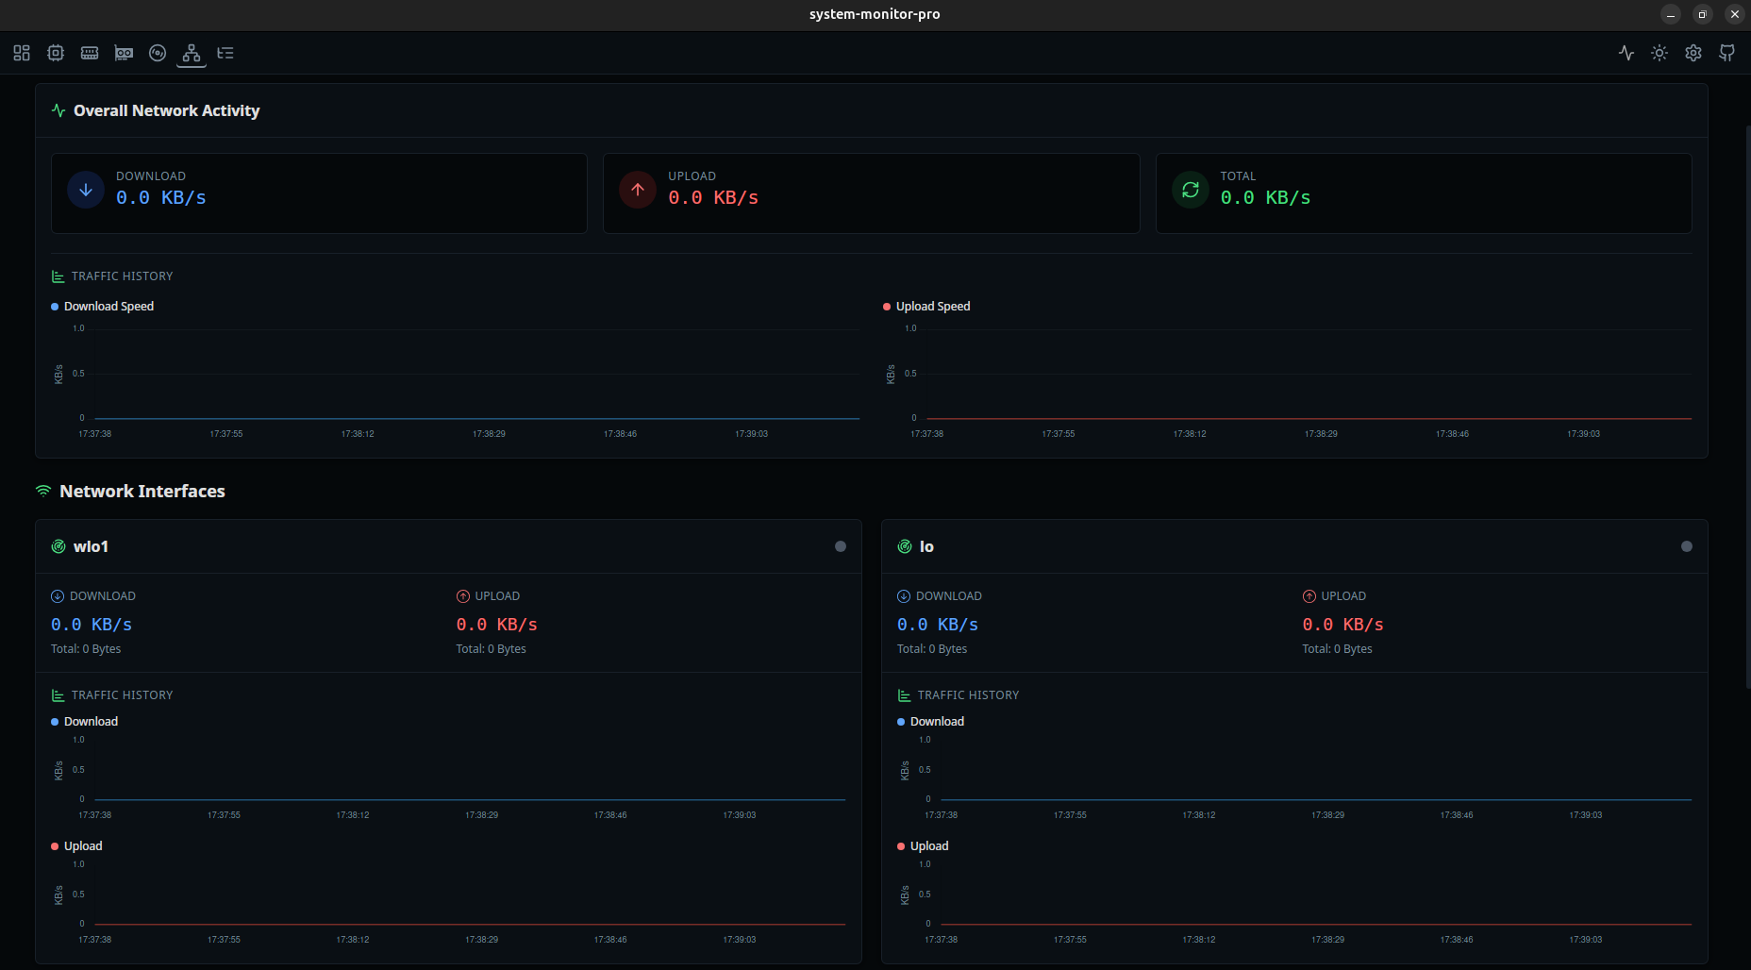
Task: Open the Memory (RAM) monitor
Action: [x=90, y=53]
